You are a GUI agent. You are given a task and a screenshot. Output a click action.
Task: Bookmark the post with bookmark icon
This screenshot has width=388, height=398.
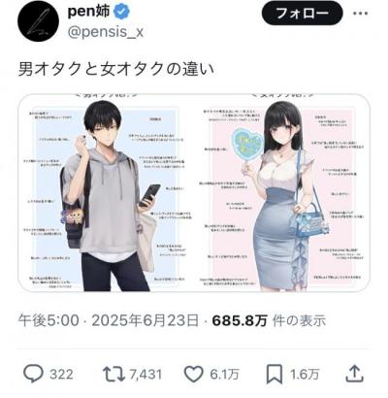(x=275, y=375)
